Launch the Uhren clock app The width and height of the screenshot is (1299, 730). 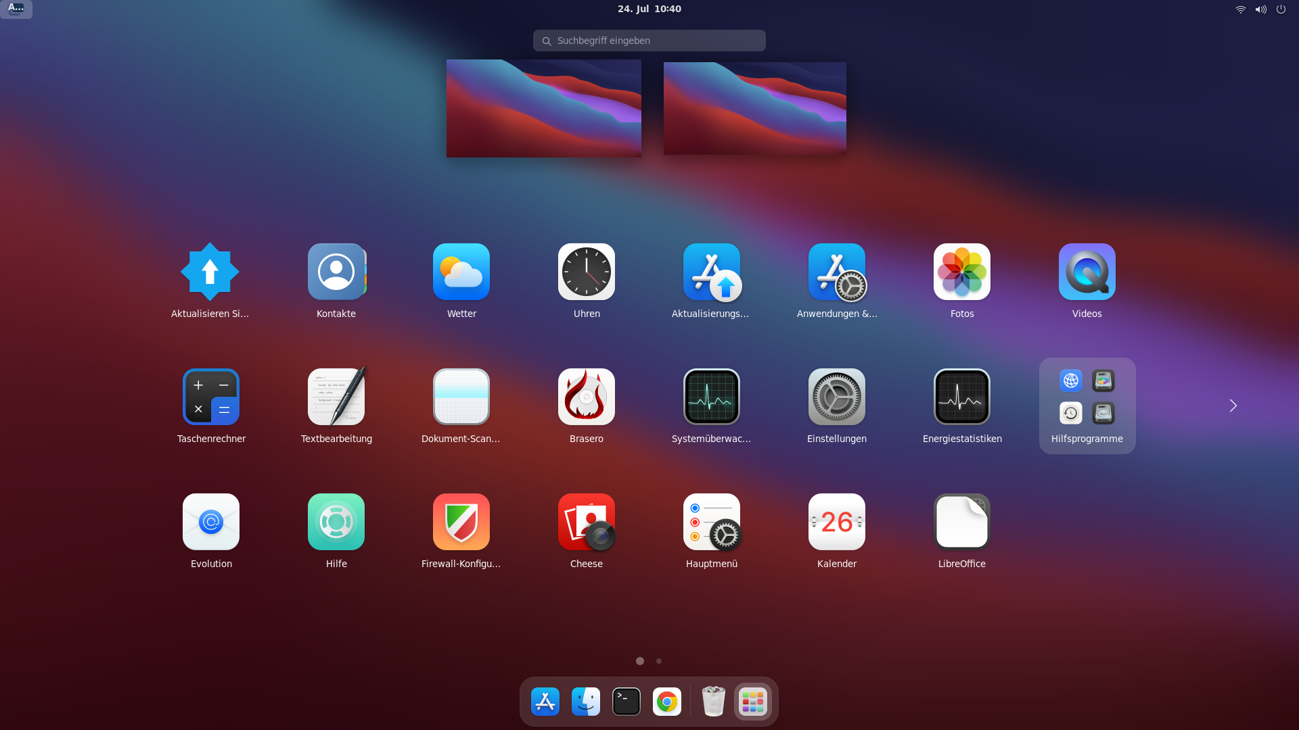[586, 272]
